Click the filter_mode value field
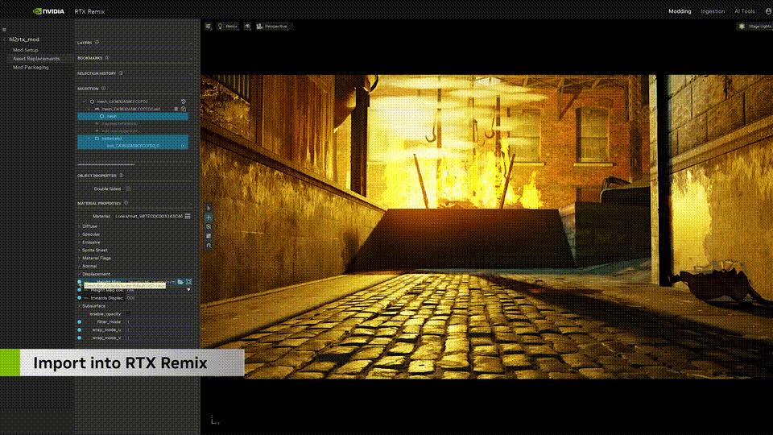Image resolution: width=773 pixels, height=435 pixels. [159, 321]
